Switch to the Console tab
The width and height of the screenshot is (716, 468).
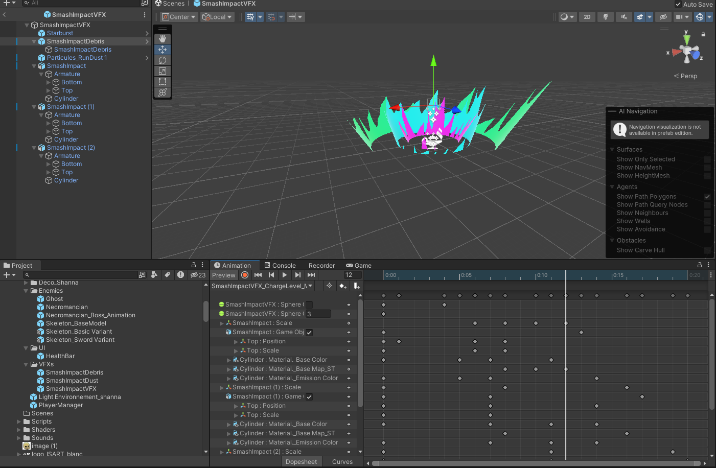(280, 265)
